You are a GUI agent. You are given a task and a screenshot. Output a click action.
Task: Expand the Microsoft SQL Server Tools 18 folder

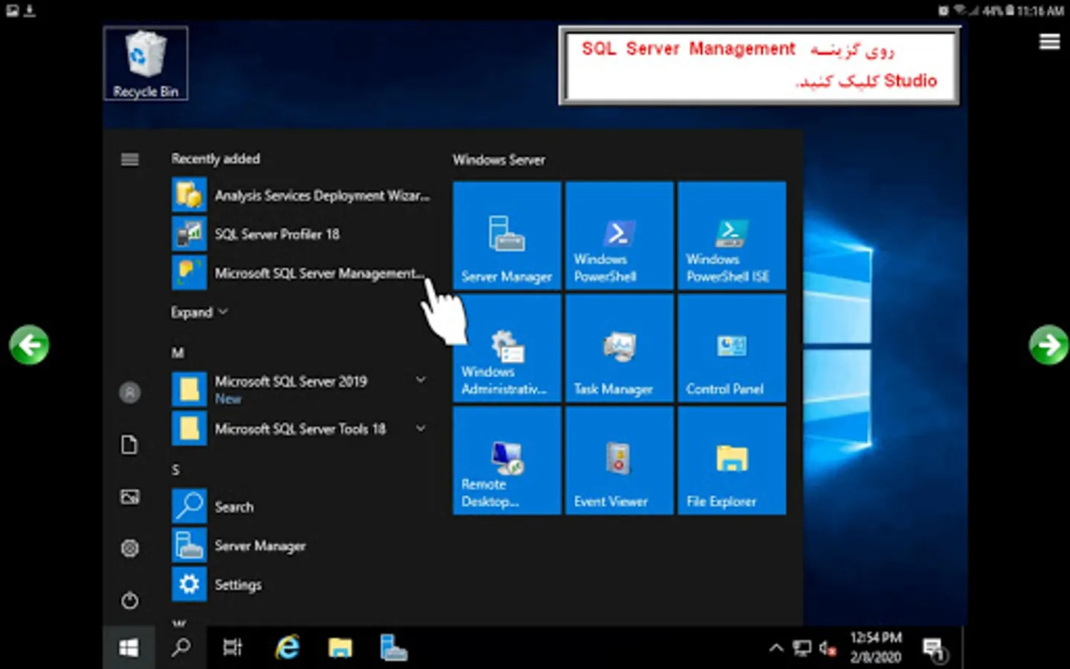click(421, 428)
